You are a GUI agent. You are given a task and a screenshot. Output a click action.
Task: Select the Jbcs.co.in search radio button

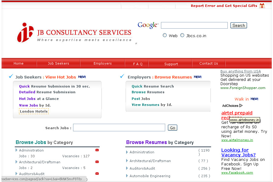[182, 35]
